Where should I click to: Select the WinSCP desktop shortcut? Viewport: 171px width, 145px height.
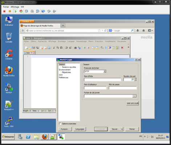(x=9, y=88)
